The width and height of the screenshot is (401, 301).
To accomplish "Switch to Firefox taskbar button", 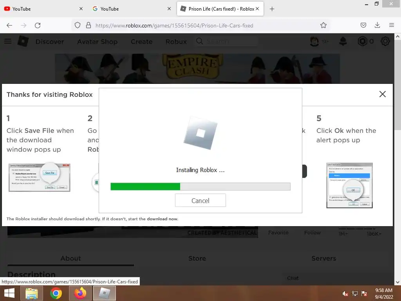I will 80,293.
